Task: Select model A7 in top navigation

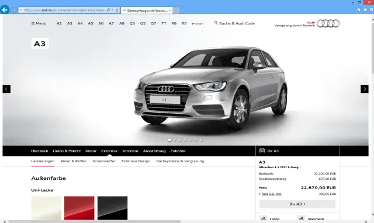Action: 111,23
